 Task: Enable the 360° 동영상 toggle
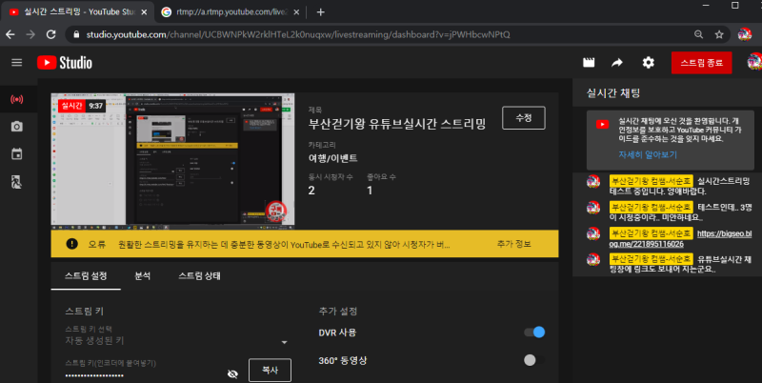pyautogui.click(x=534, y=360)
